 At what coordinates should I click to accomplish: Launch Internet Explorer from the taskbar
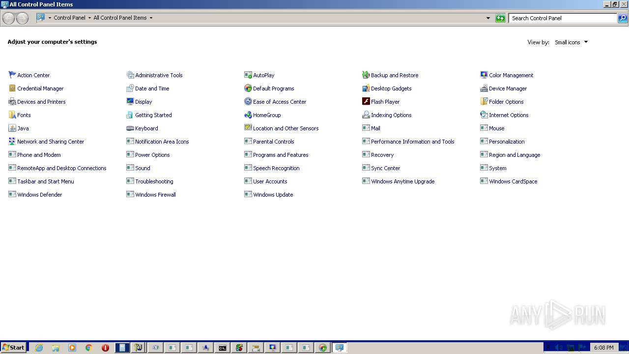pyautogui.click(x=39, y=348)
